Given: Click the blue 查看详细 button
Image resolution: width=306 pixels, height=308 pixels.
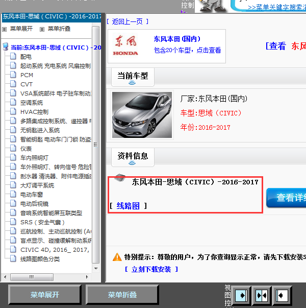Looking at the screenshot, I should click(286, 198).
